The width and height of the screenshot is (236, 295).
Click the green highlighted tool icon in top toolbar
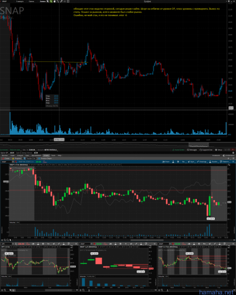coord(51,1)
